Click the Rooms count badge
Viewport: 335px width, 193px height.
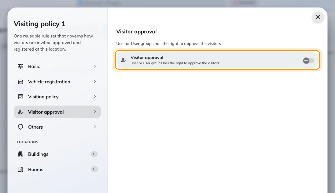click(x=94, y=169)
